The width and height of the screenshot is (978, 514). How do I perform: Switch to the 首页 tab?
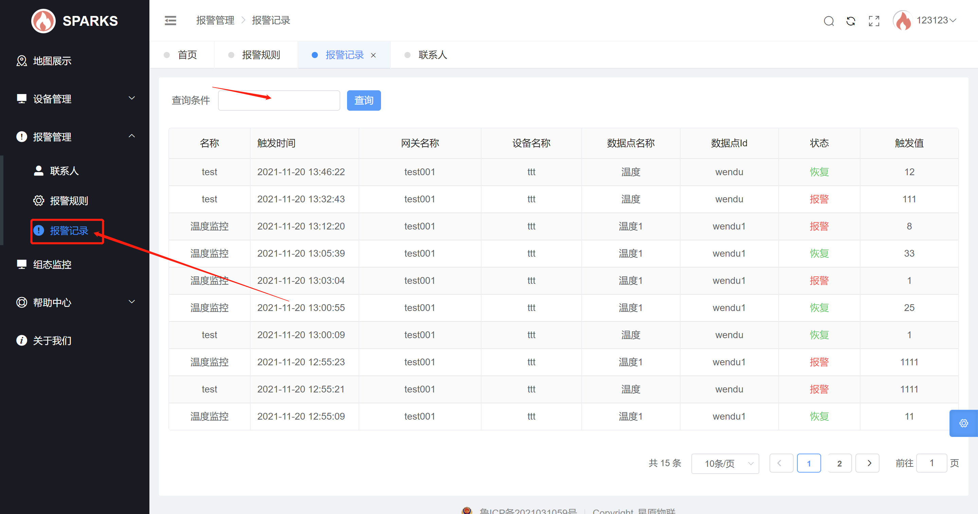pyautogui.click(x=181, y=55)
